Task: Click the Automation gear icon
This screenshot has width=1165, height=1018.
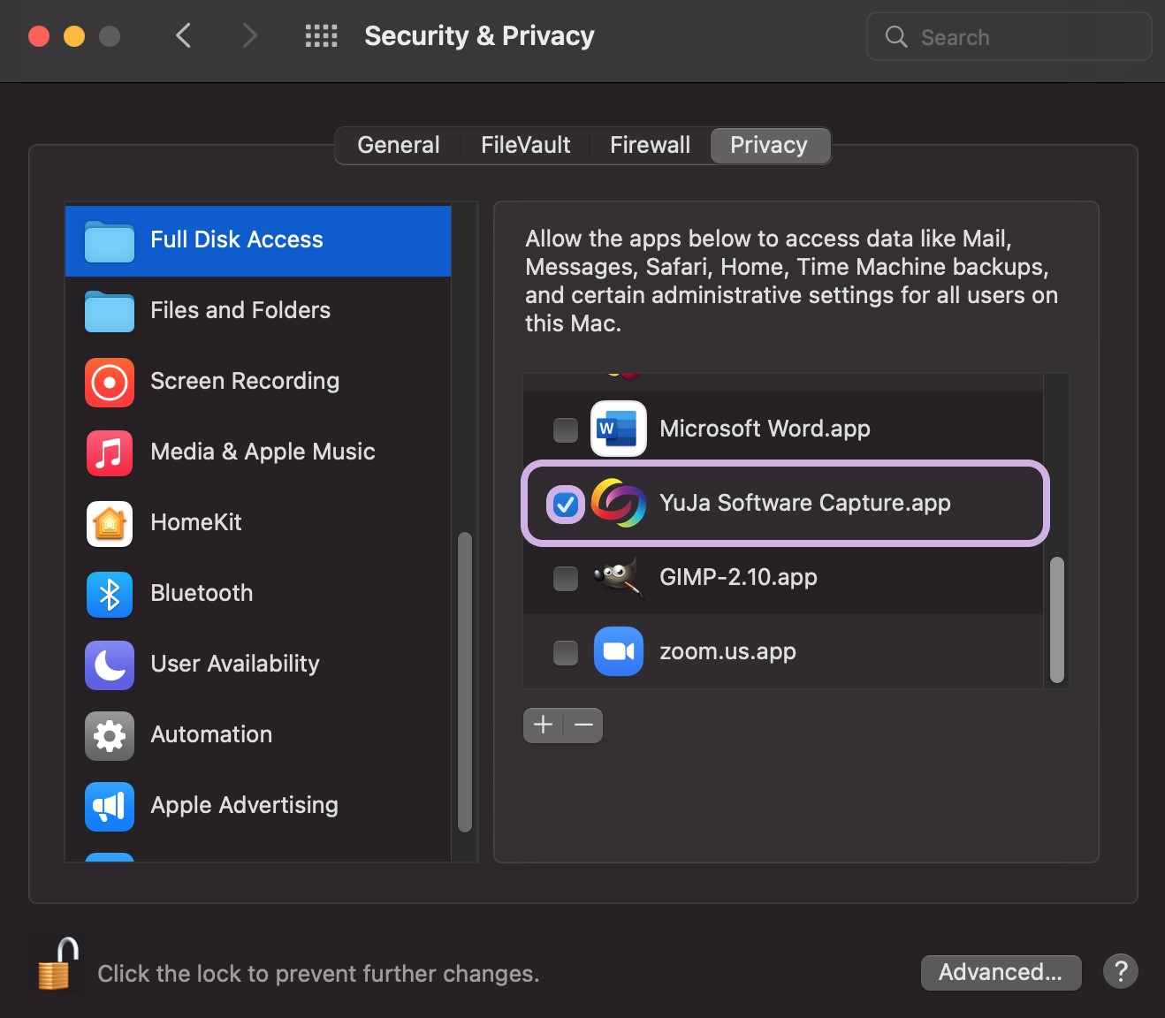Action: [110, 735]
